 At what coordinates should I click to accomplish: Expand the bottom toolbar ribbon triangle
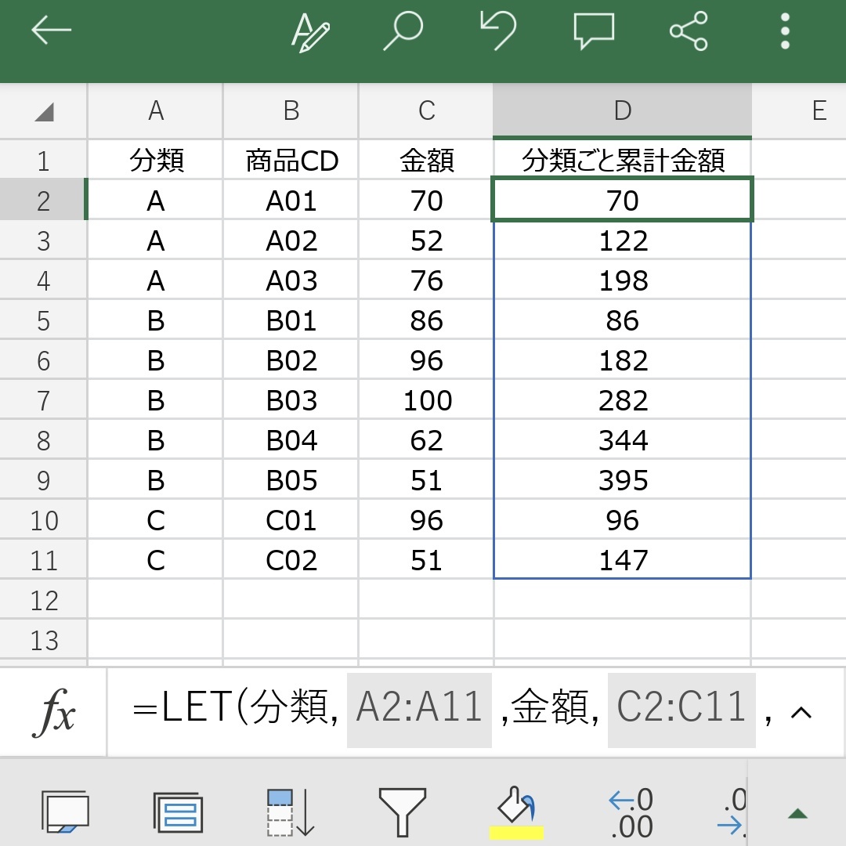[797, 813]
